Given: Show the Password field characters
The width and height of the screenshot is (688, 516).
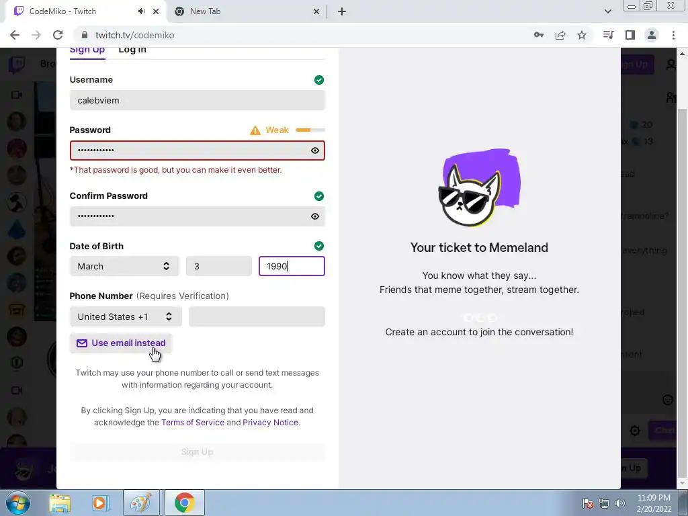Looking at the screenshot, I should (314, 150).
